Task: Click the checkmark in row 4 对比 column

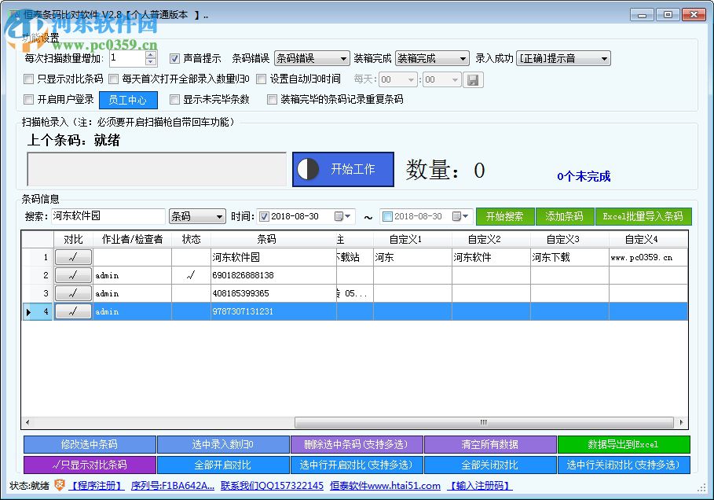Action: (73, 311)
